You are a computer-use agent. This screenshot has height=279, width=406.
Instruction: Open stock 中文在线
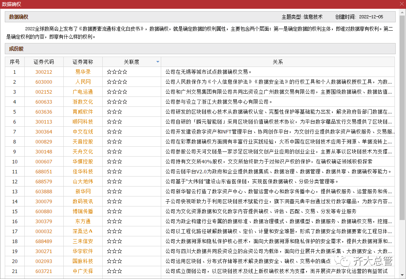(83, 132)
